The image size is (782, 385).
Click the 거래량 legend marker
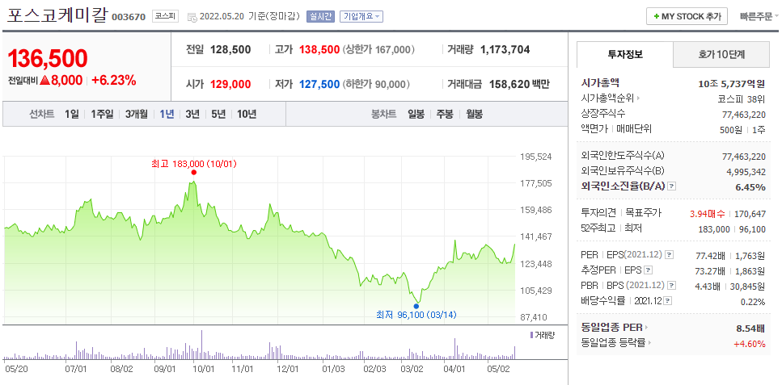pos(530,335)
